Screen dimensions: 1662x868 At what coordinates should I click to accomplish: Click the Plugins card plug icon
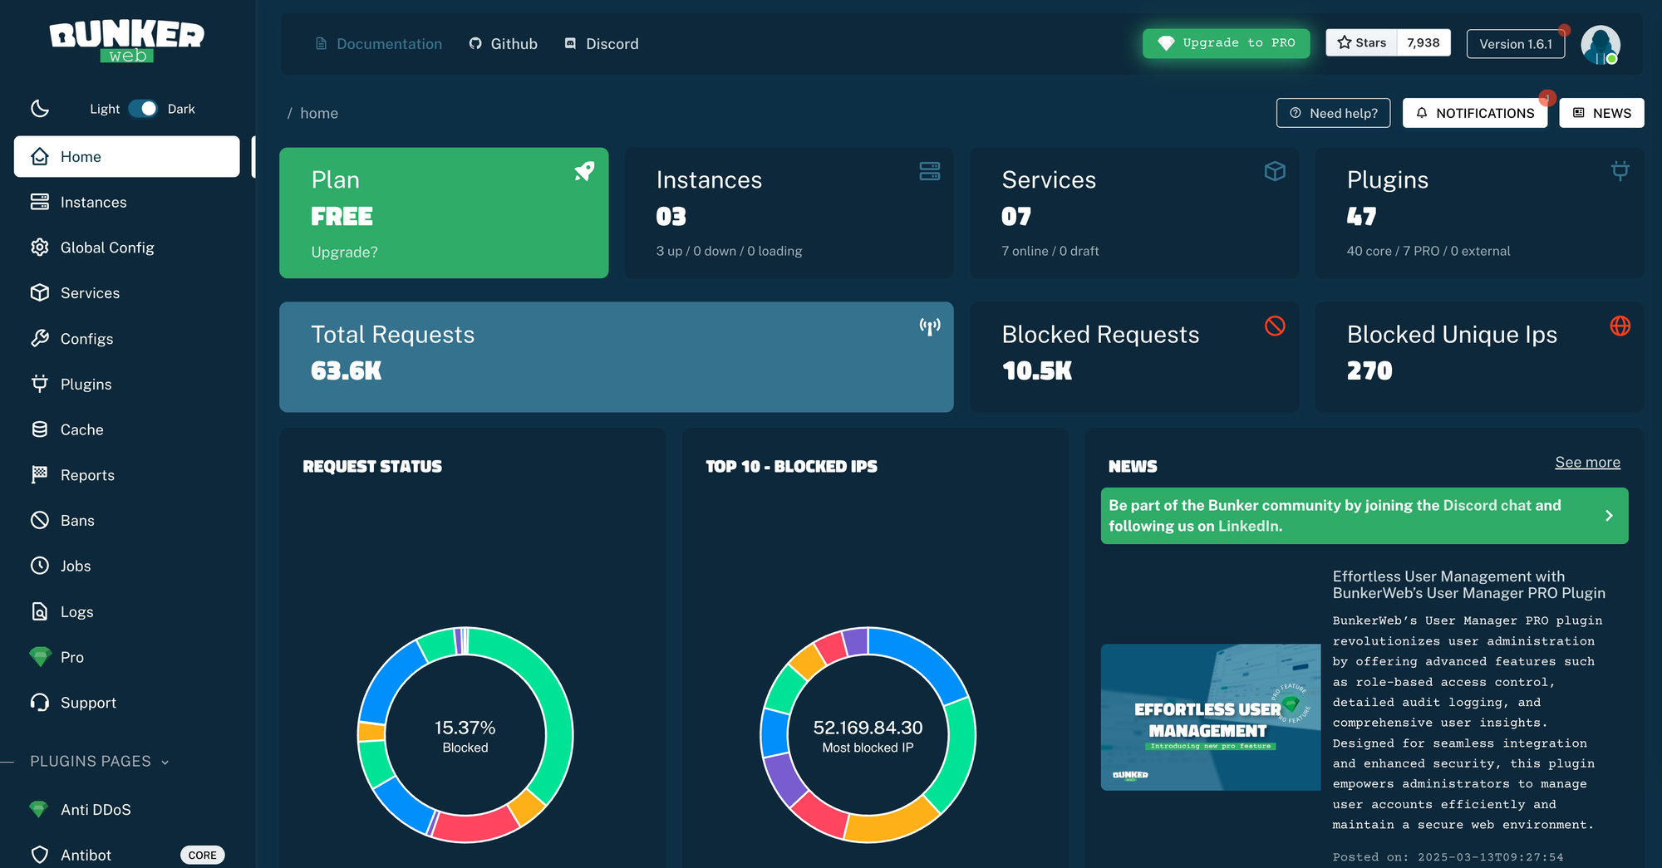1620,171
